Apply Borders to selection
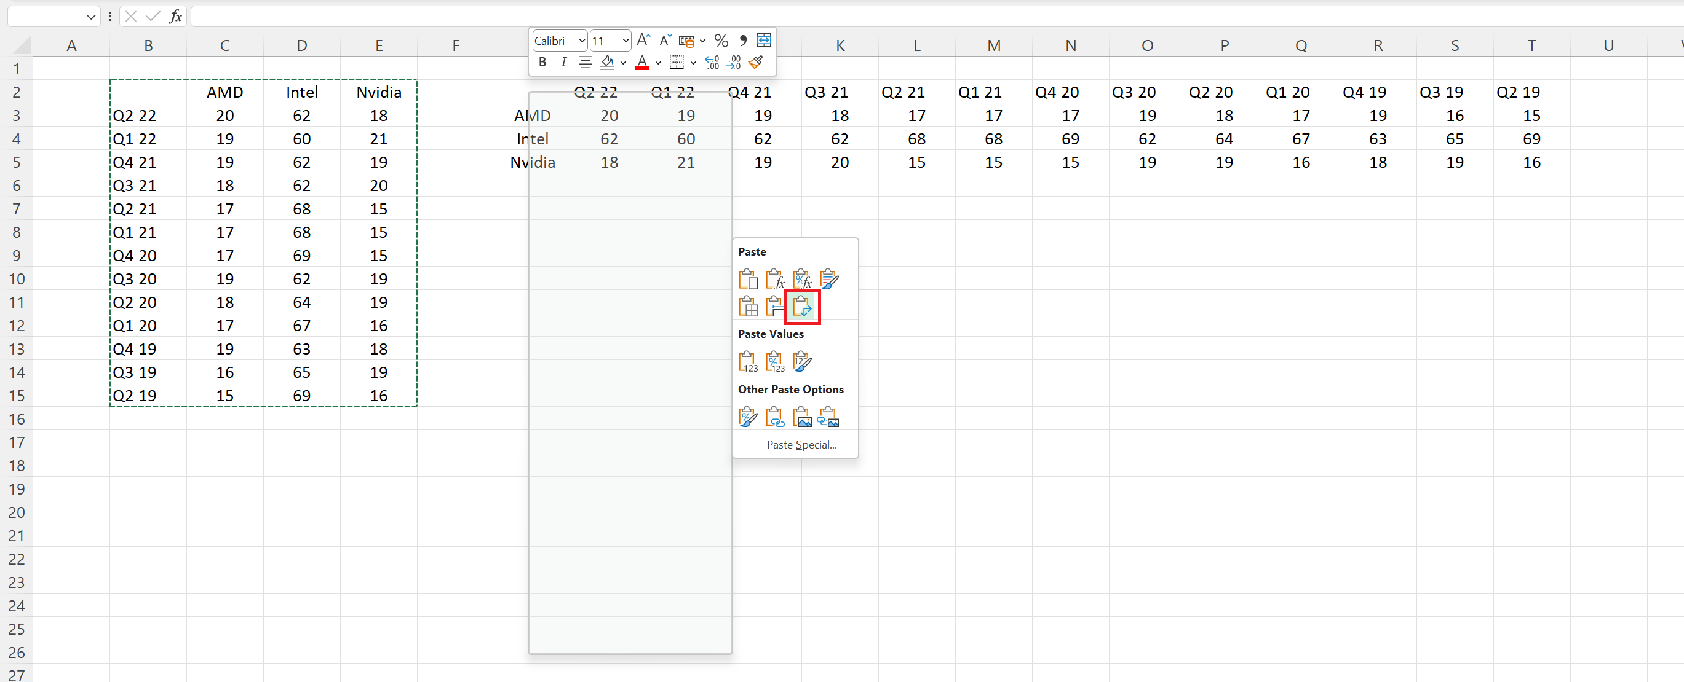The height and width of the screenshot is (682, 1684). click(677, 62)
